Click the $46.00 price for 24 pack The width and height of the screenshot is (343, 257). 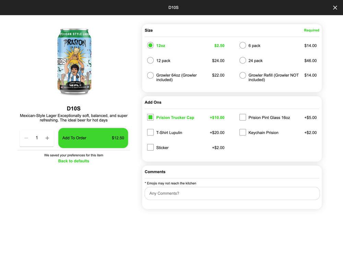click(310, 61)
